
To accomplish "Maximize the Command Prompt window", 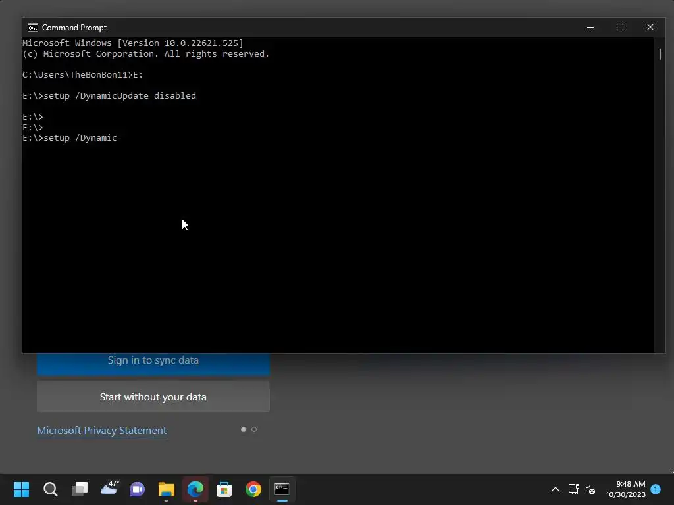I will pos(620,27).
